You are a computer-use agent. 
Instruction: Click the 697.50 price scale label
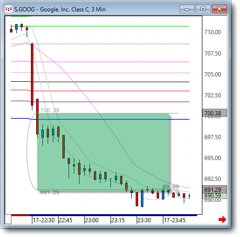213,137
